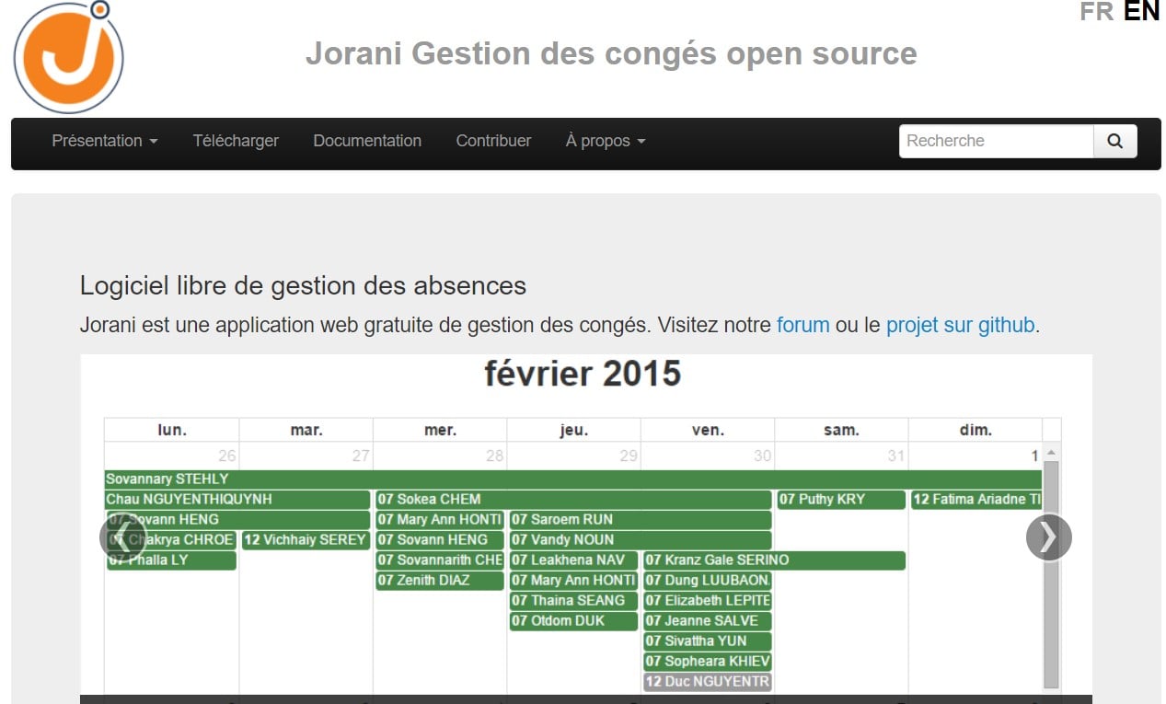Open Télécharger menu item
Image resolution: width=1166 pixels, height=704 pixels.
[236, 141]
